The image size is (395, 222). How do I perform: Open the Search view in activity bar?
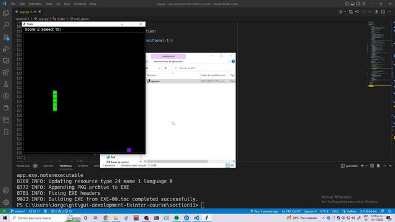[6, 25]
